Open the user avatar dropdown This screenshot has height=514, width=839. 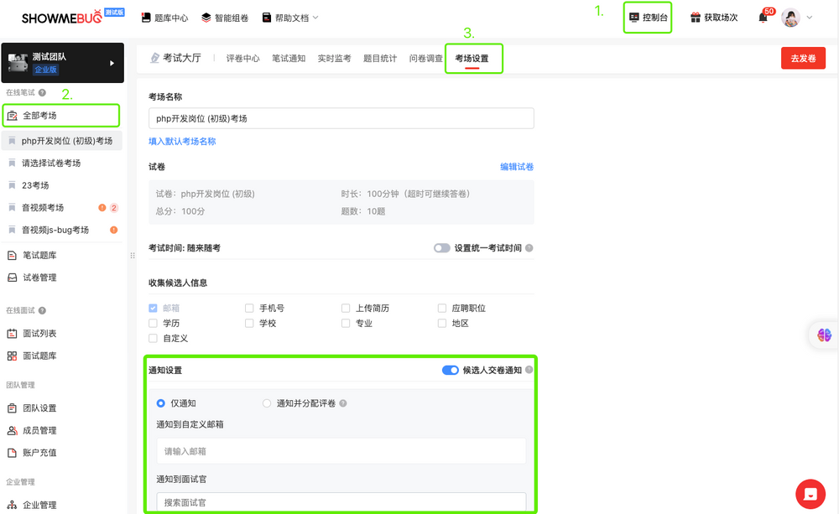tap(789, 17)
